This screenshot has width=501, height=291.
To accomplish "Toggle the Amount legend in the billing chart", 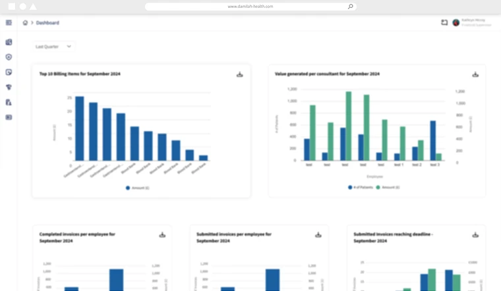I will pyautogui.click(x=138, y=188).
